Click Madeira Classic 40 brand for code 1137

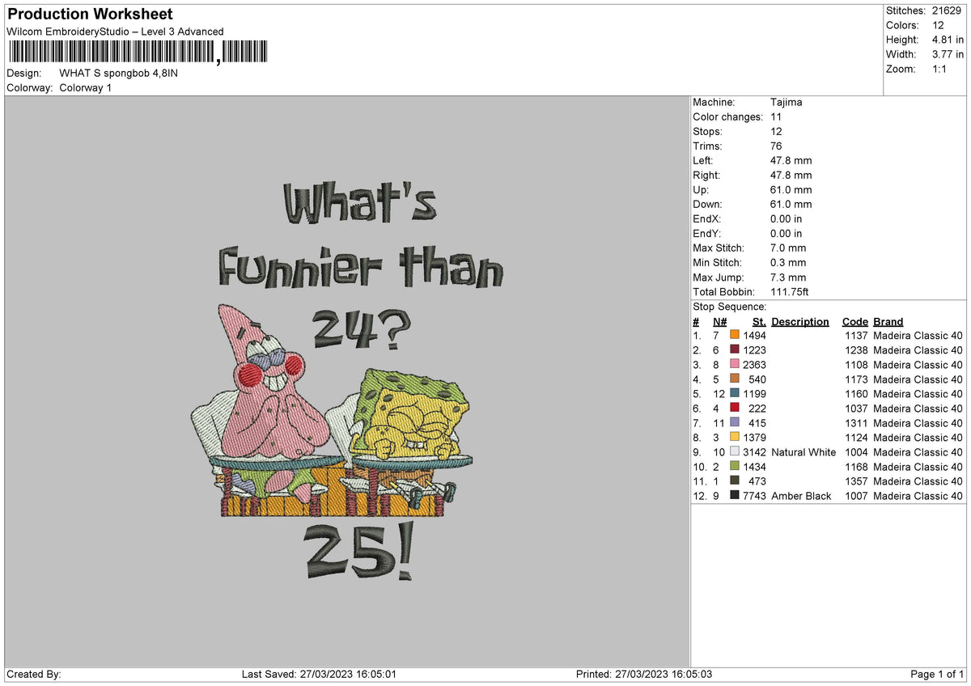(918, 336)
